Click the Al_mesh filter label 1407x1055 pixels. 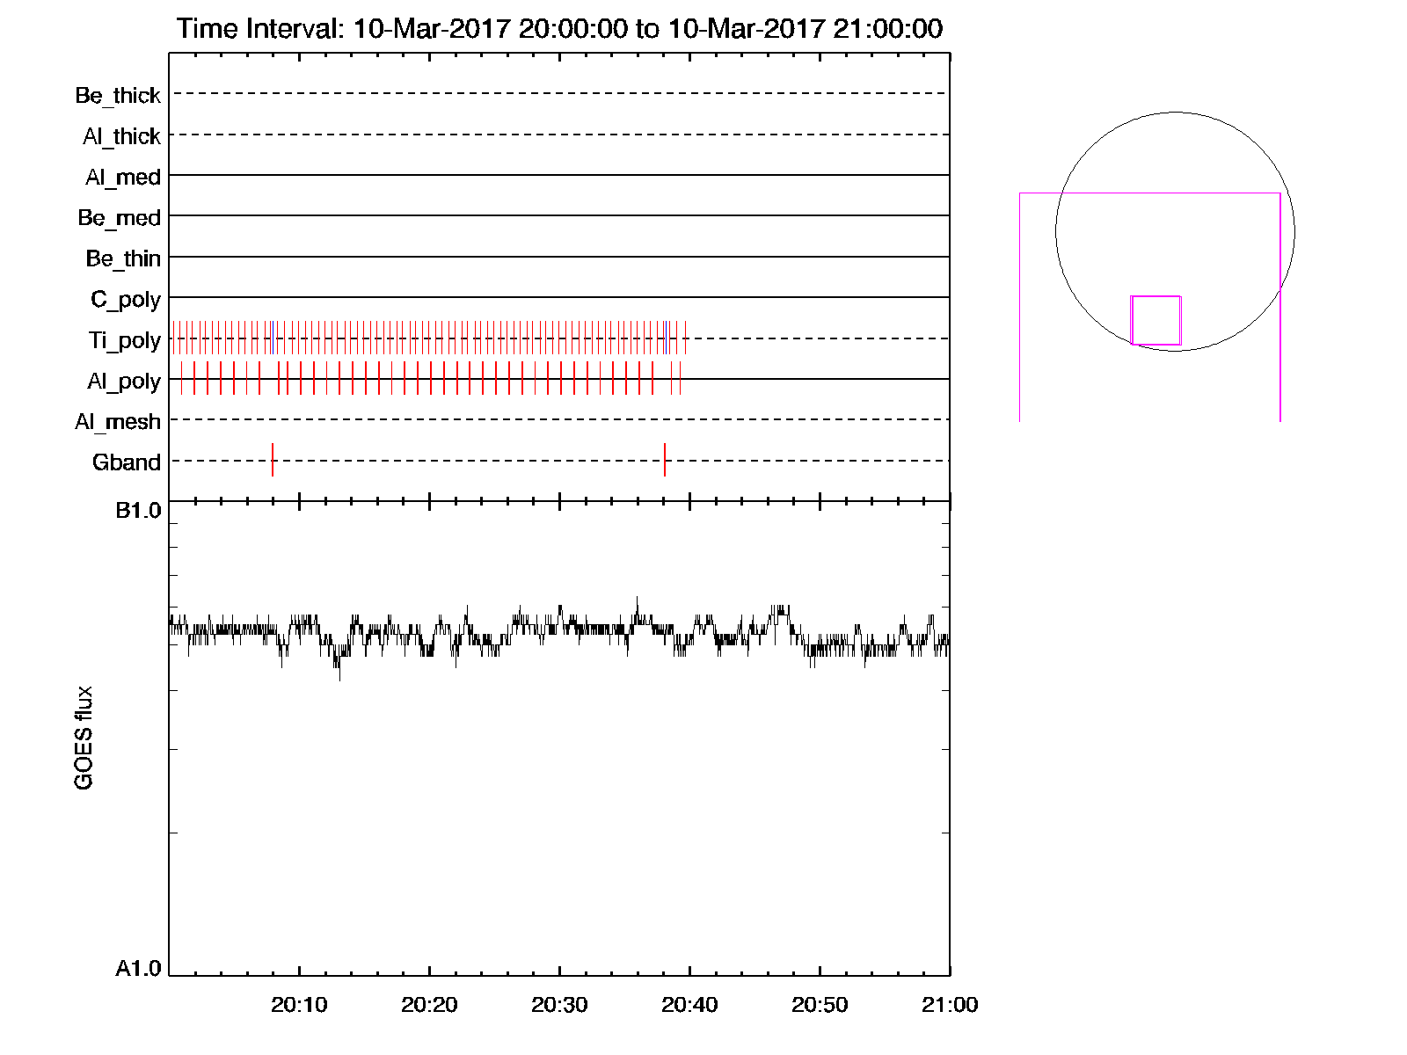click(117, 422)
